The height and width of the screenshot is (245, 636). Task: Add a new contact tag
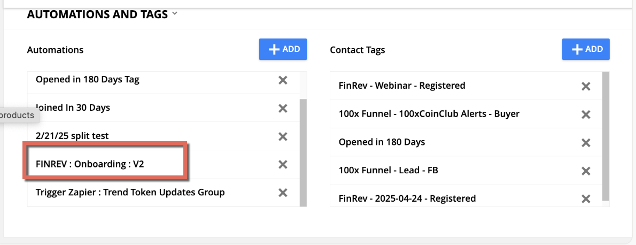(x=586, y=49)
